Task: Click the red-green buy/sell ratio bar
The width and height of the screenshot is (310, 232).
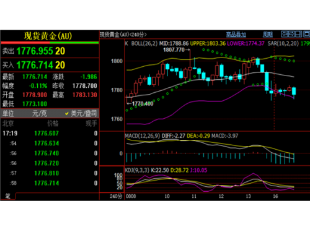Action: click(50, 43)
